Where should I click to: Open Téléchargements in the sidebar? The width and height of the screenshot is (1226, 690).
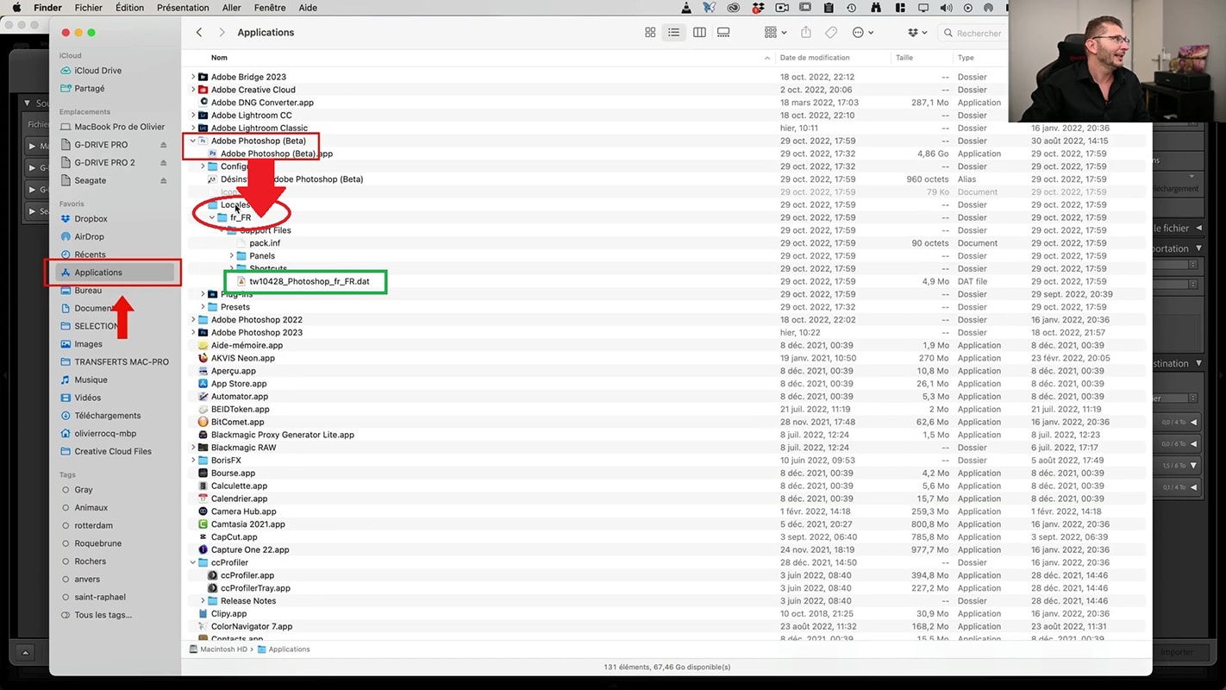coord(107,416)
